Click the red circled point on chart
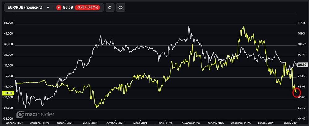Viewport: 309px width, 126px height. 296,92
